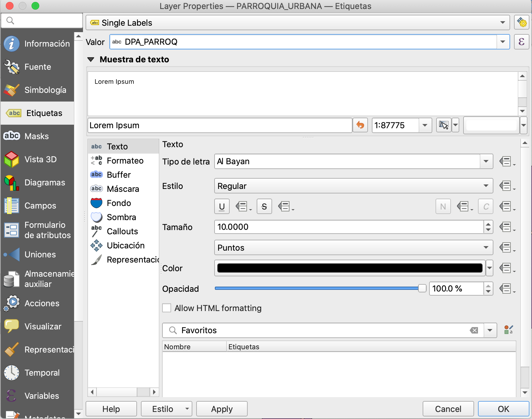Click the map canvas cursor preview icon
Image resolution: width=532 pixels, height=419 pixels.
[444, 125]
